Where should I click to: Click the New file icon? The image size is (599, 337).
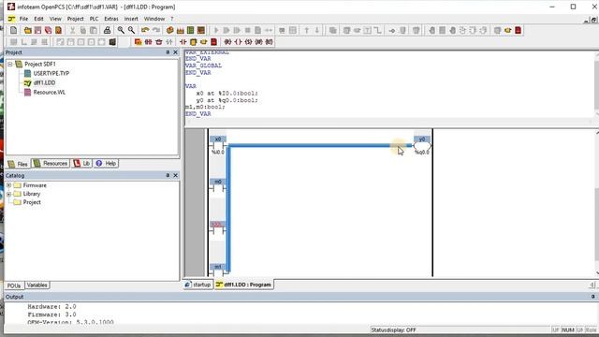click(14, 30)
